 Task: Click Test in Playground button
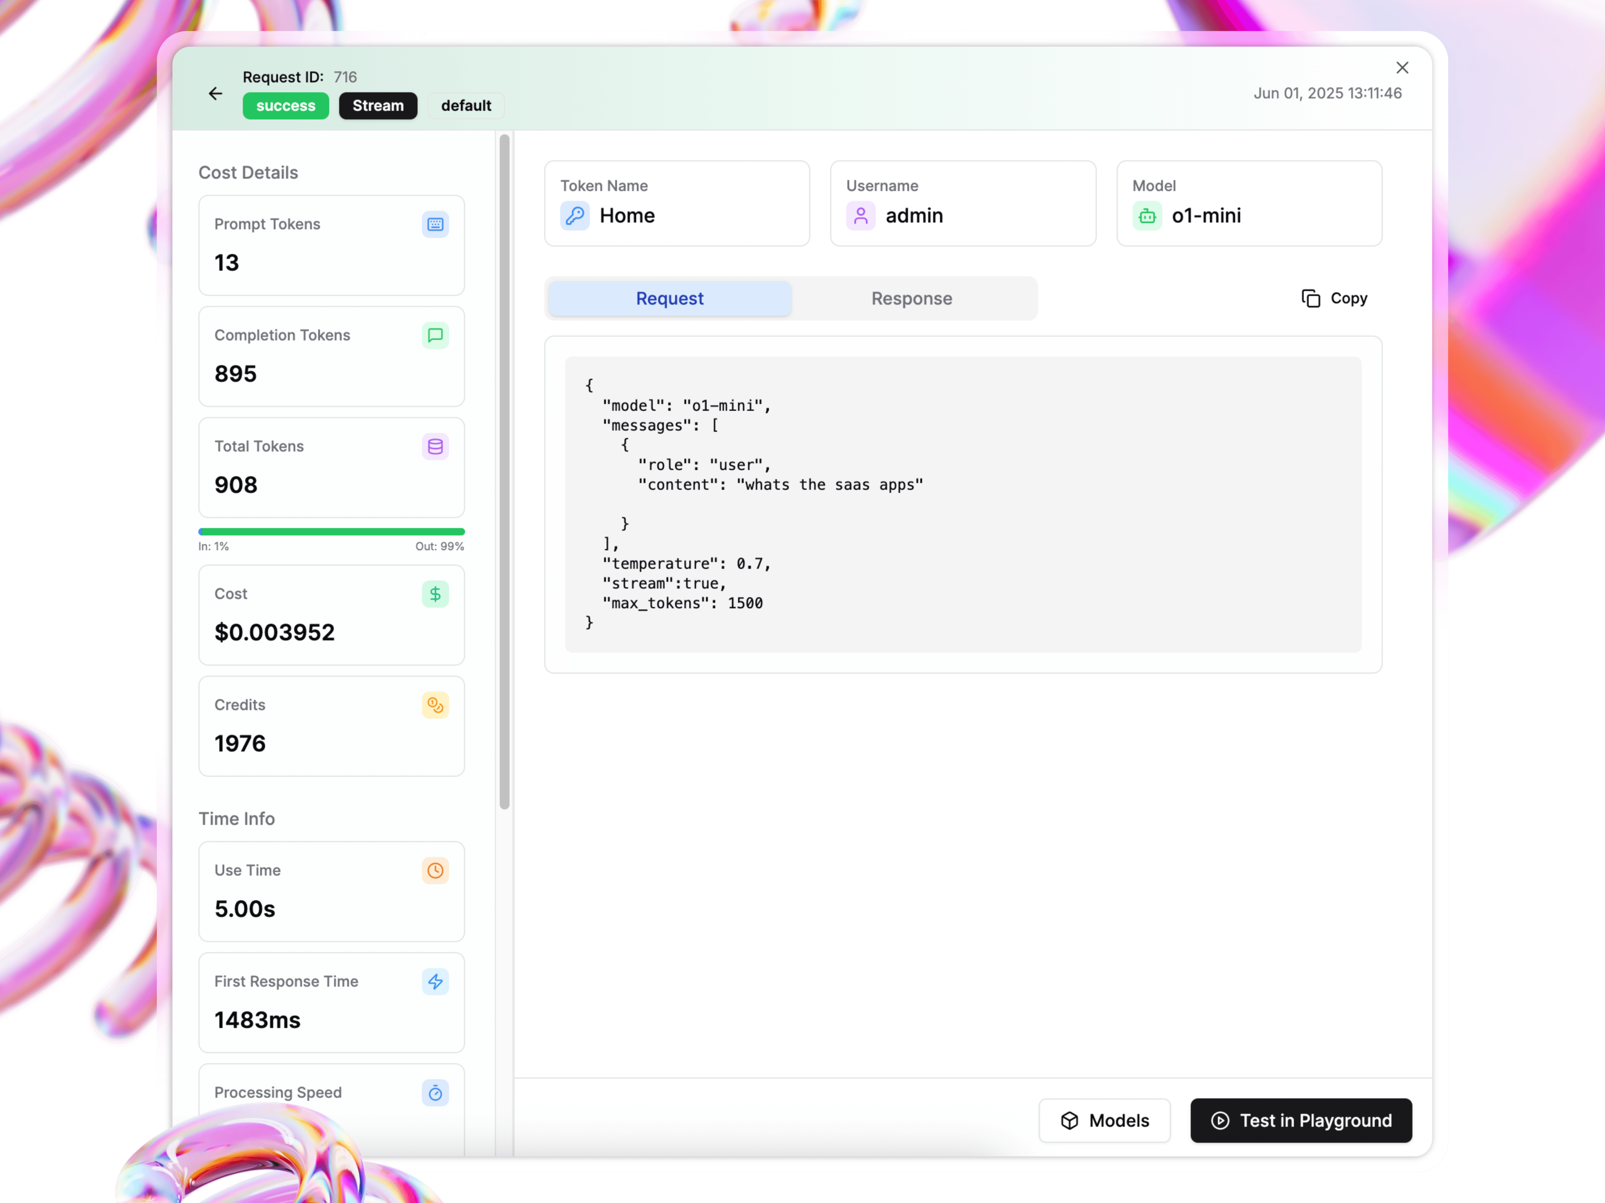coord(1301,1120)
